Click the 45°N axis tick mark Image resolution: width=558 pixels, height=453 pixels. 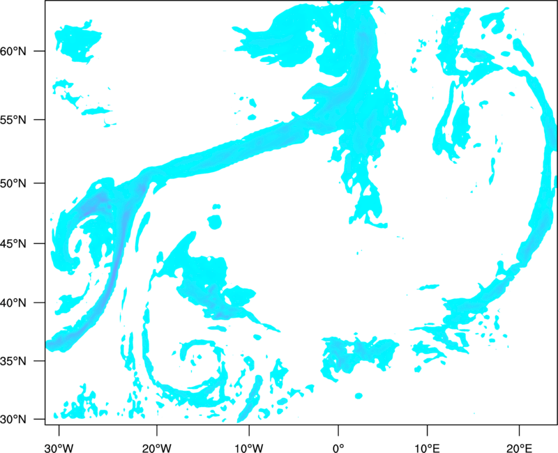point(40,243)
